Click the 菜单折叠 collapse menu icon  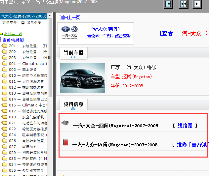point(23,23)
